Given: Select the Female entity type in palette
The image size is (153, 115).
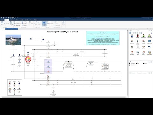Looking at the screenshot, I should [x=138, y=36].
